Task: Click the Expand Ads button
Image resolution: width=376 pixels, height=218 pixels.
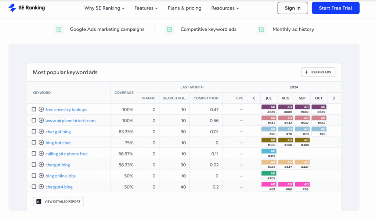Action: [318, 72]
